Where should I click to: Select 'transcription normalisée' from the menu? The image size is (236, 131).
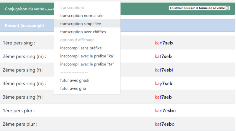(x=82, y=16)
